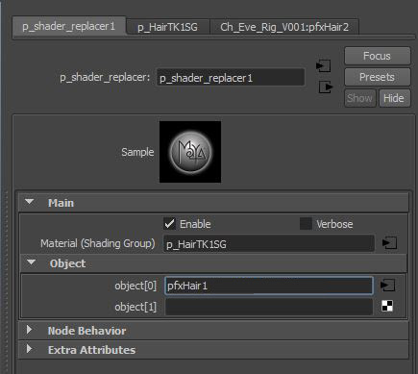Click the Material (Shading Group) input field
This screenshot has height=374, width=418.
pos(269,244)
